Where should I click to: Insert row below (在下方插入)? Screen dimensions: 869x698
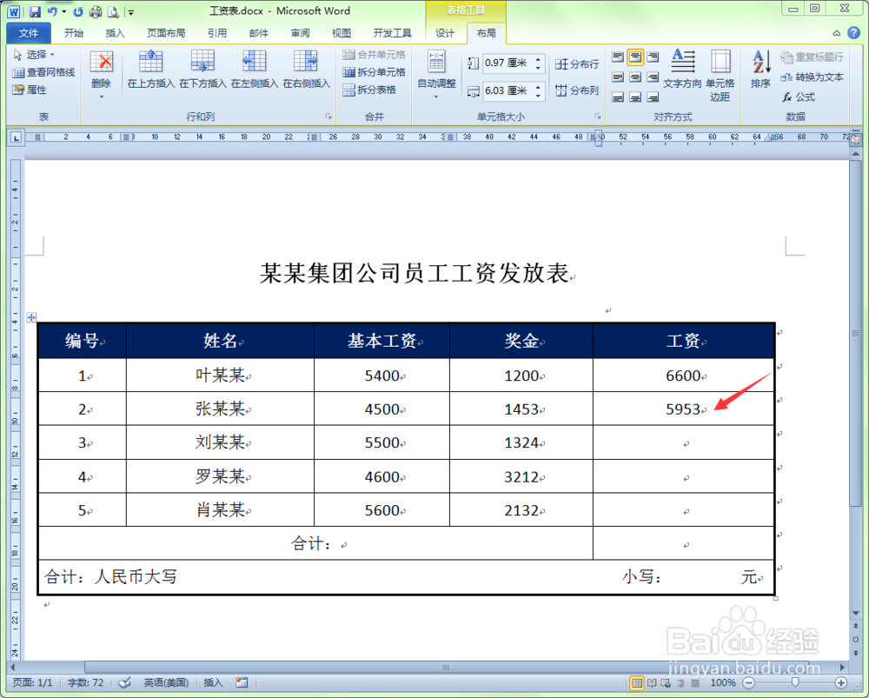point(202,70)
